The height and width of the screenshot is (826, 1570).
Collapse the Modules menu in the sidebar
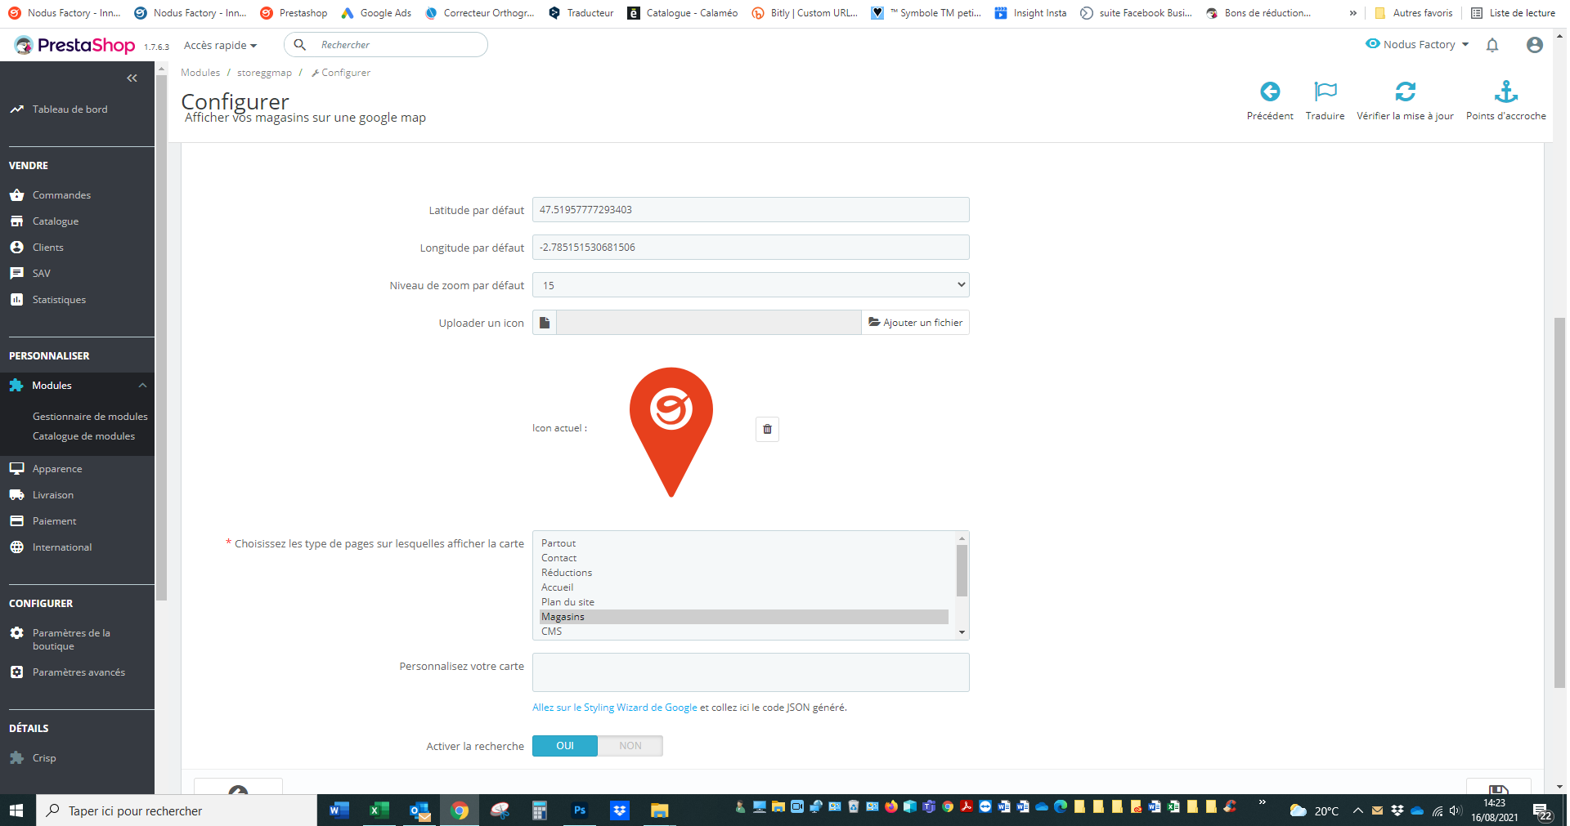click(x=142, y=386)
